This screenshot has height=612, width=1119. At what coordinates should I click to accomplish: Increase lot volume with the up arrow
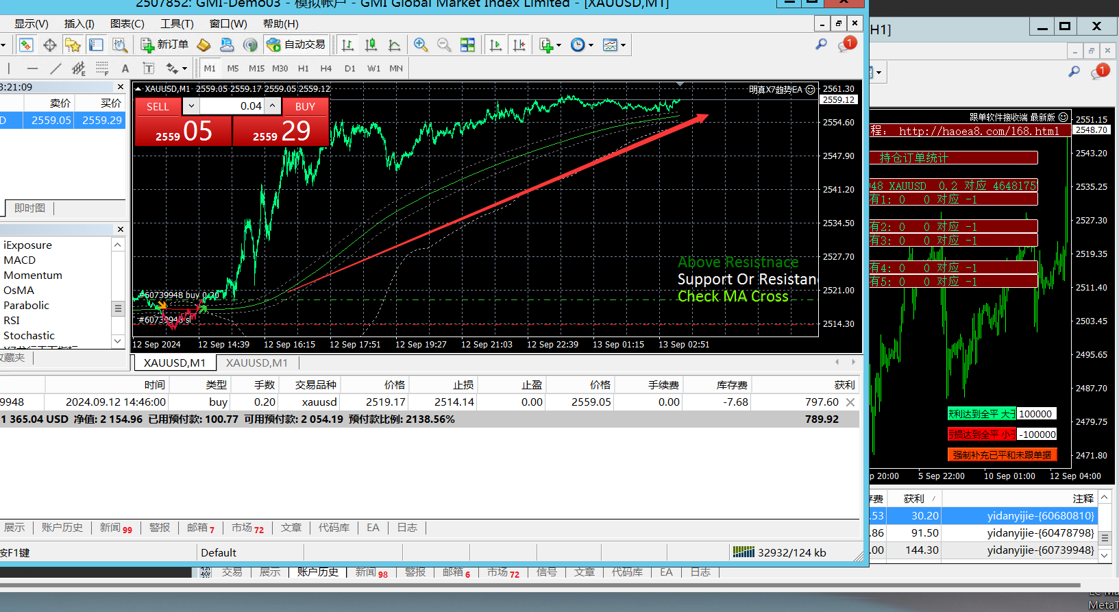click(x=273, y=106)
